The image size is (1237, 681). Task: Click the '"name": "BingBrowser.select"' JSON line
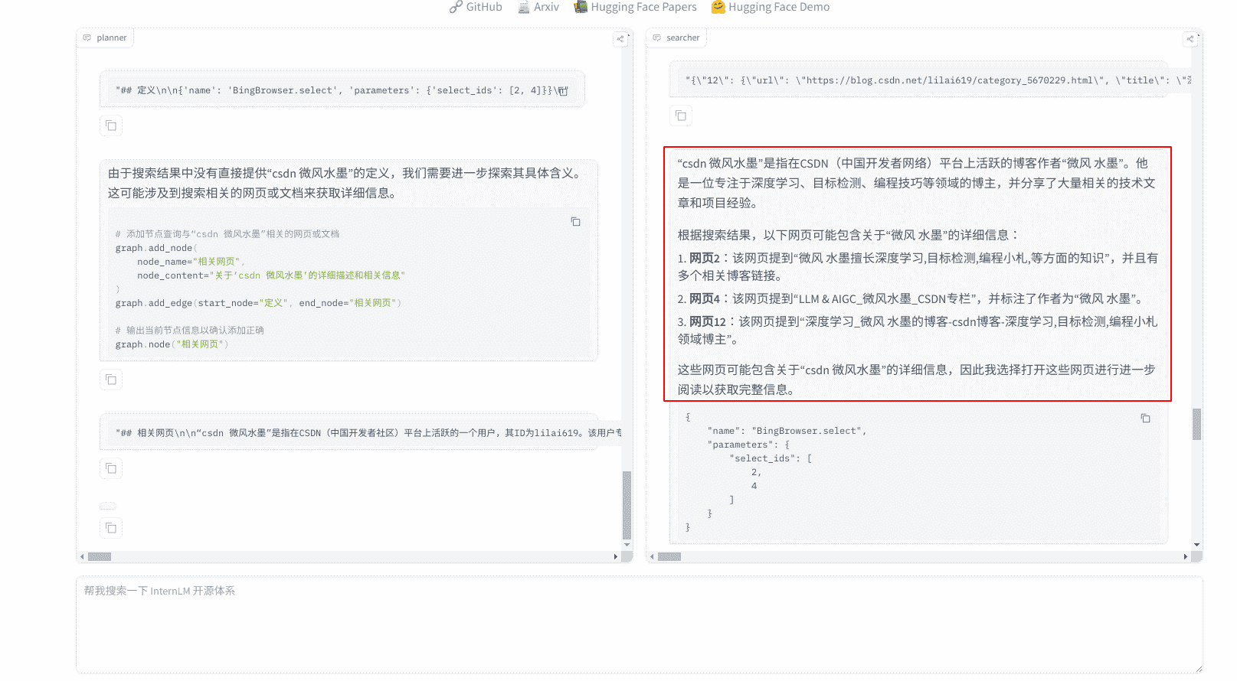(787, 431)
